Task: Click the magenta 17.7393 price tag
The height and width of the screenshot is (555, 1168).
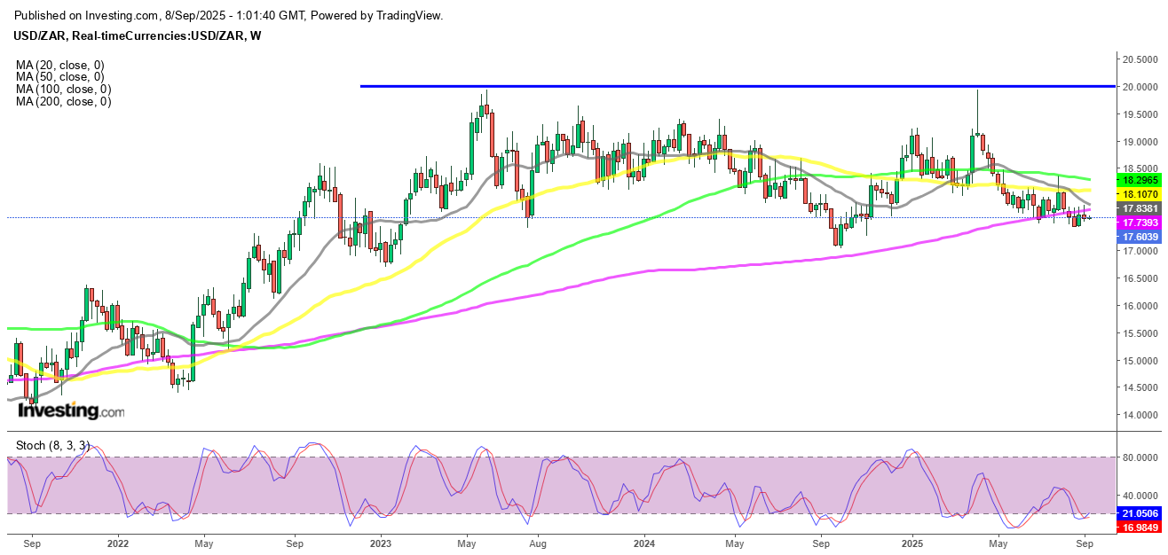Action: pyautogui.click(x=1138, y=223)
